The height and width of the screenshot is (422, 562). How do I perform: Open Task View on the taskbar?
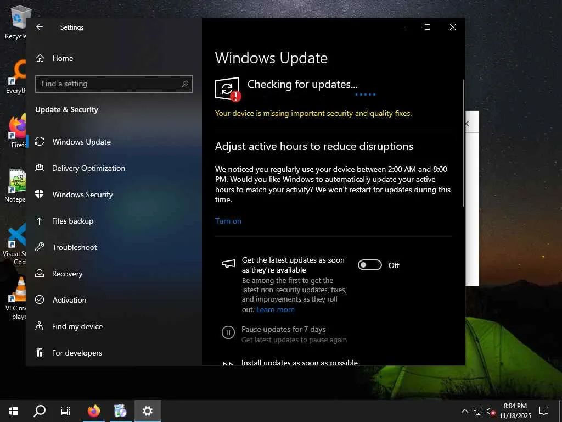66,411
